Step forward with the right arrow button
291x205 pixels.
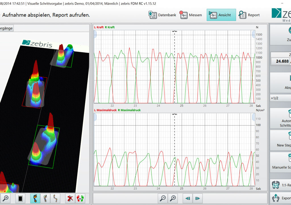coord(198,198)
